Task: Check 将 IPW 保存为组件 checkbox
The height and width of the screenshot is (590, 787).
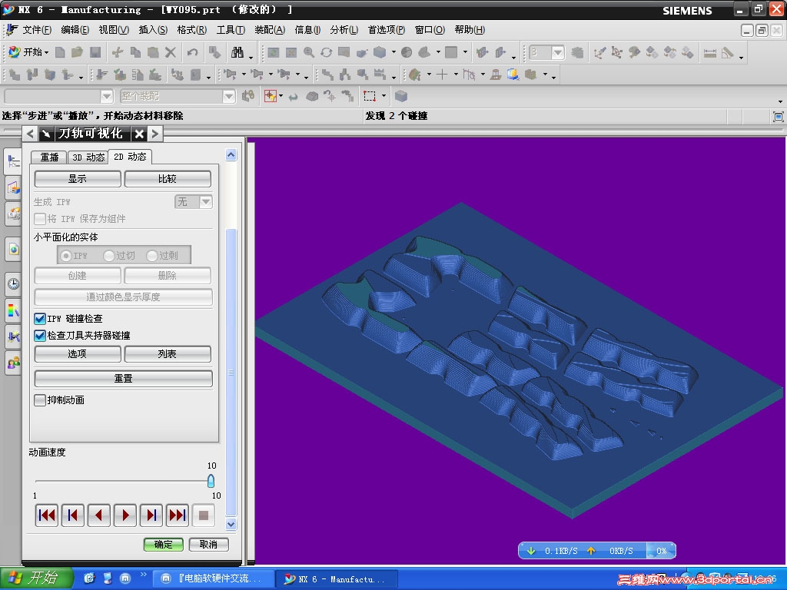Action: click(x=40, y=219)
